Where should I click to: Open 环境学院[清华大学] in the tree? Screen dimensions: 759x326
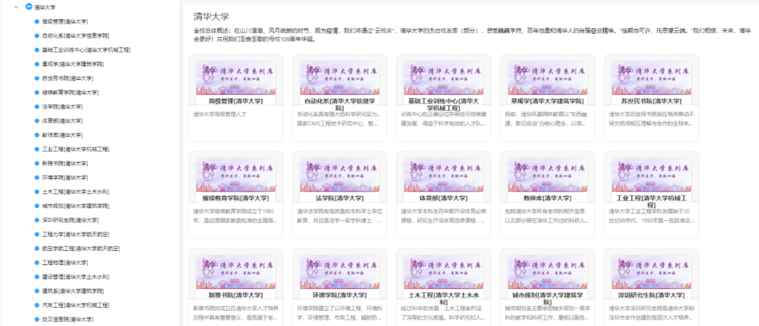click(x=65, y=178)
